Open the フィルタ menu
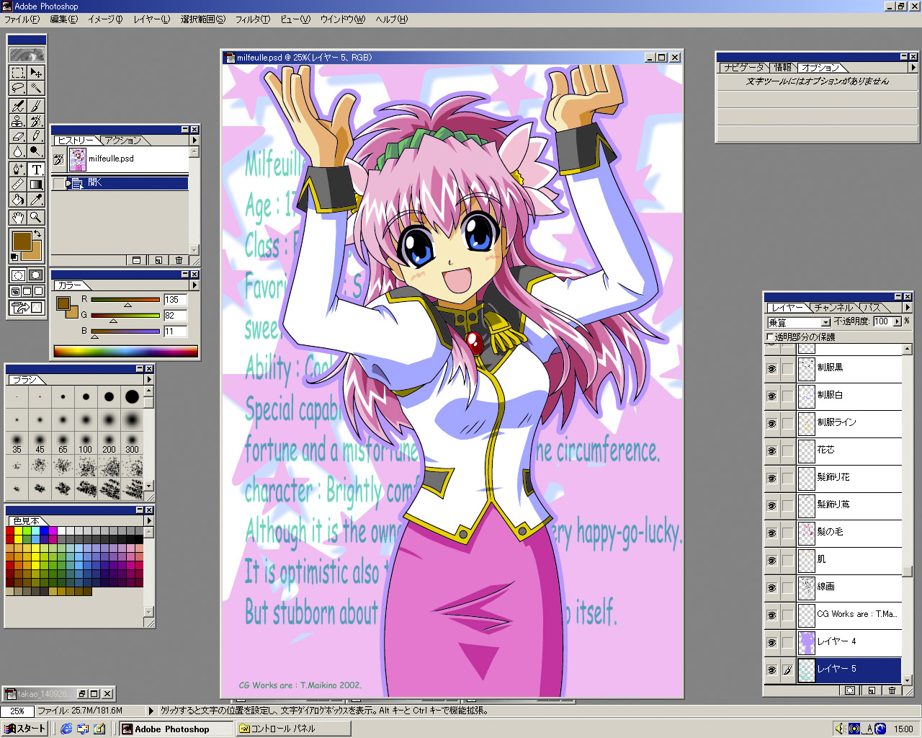 coord(252,19)
